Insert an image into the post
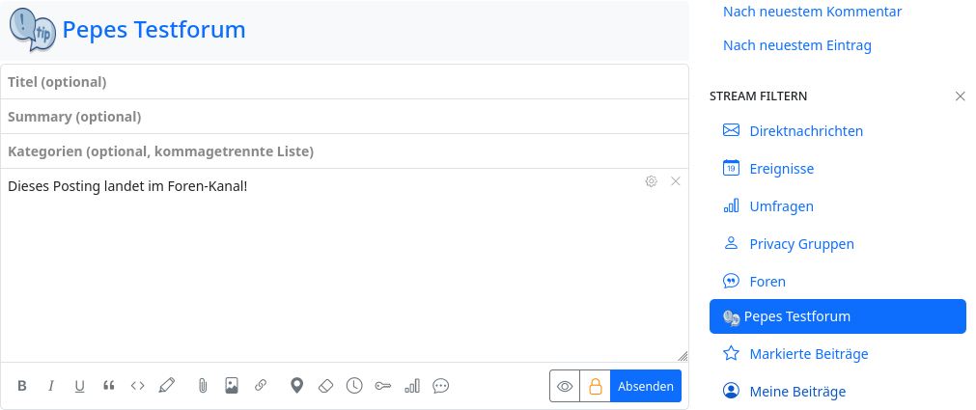 (231, 386)
